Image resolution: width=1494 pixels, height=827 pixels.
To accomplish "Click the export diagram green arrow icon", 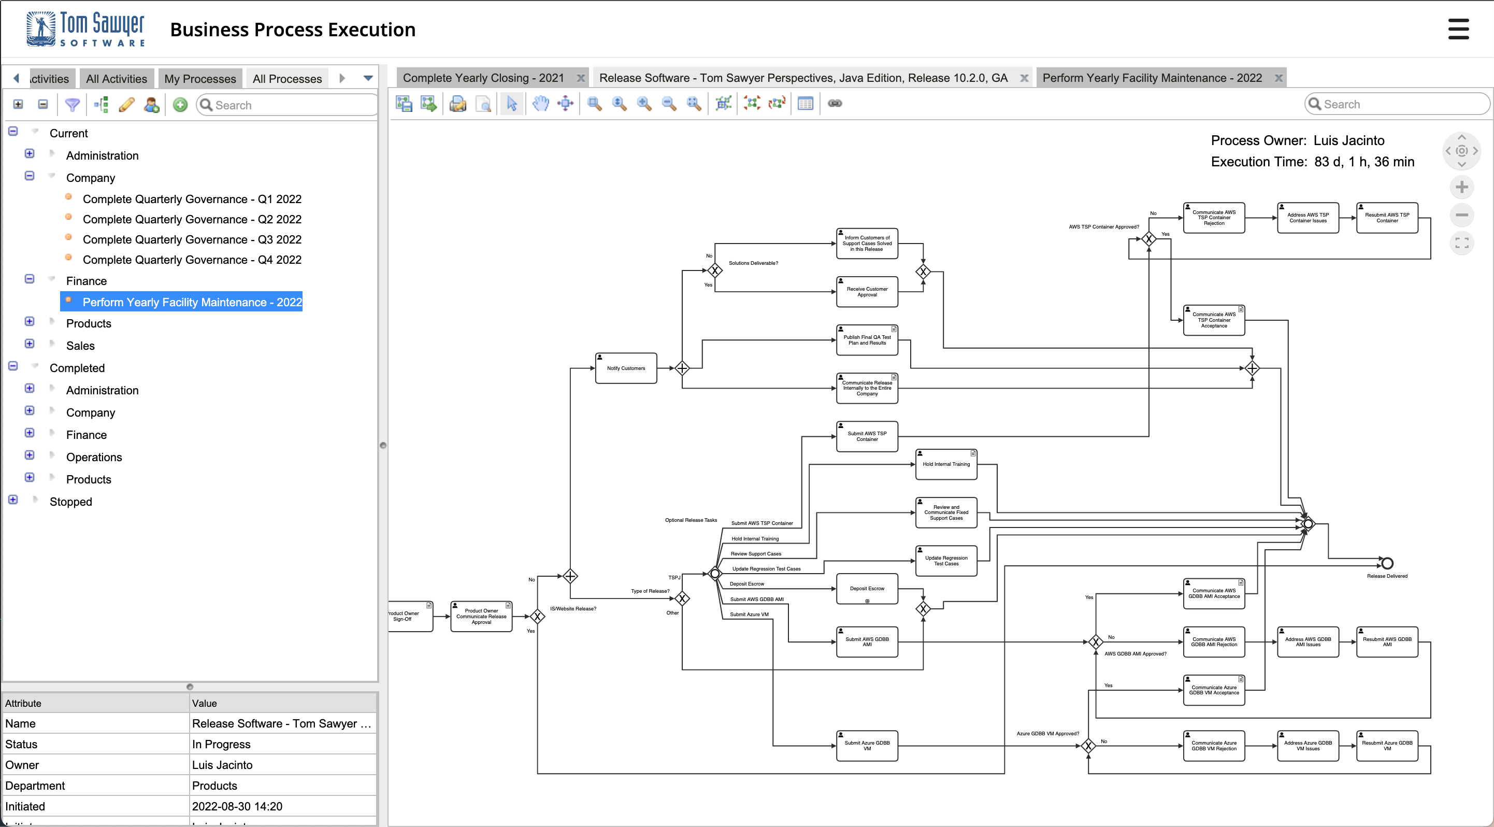I will pos(428,103).
